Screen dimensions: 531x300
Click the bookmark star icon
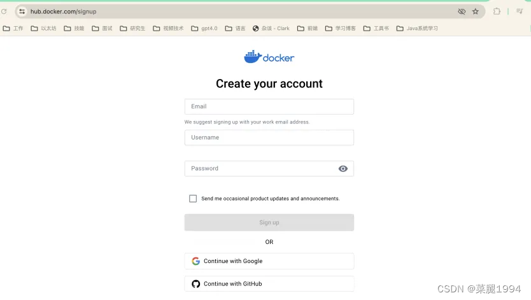475,11
